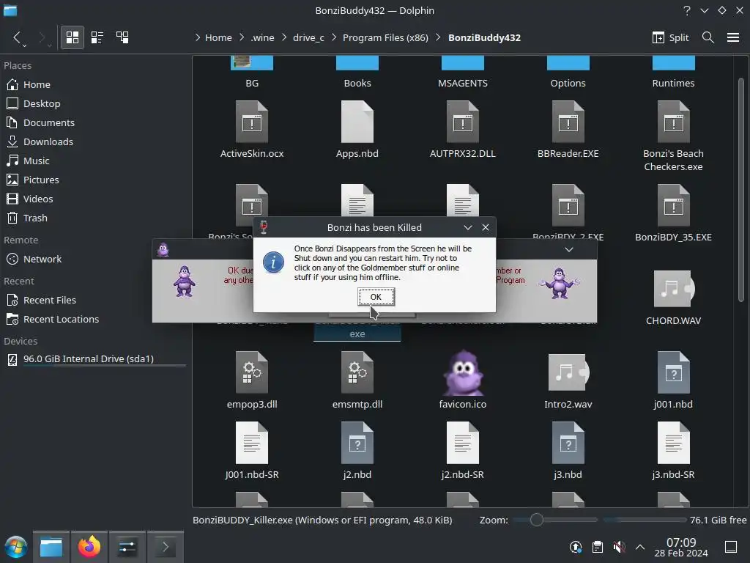Switch to Icons view mode
Viewport: 750px width, 563px height.
coord(73,37)
